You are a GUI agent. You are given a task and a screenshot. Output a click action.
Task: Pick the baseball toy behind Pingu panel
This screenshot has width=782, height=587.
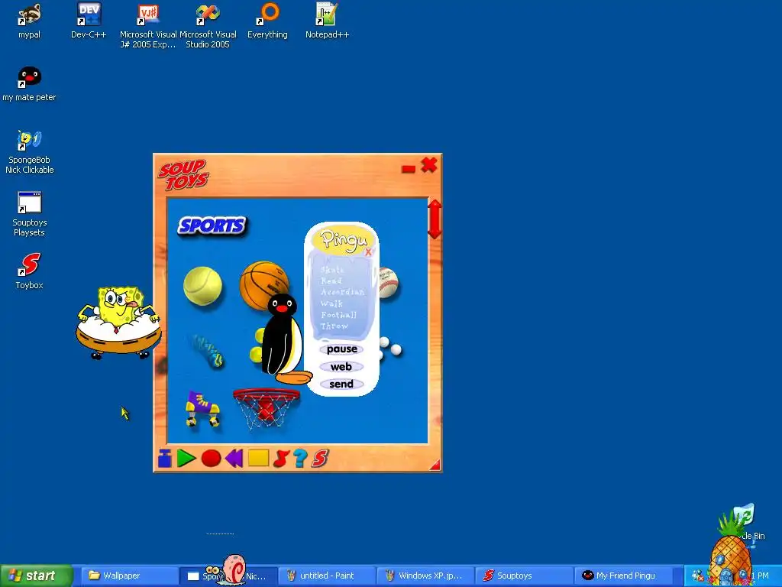(x=389, y=283)
